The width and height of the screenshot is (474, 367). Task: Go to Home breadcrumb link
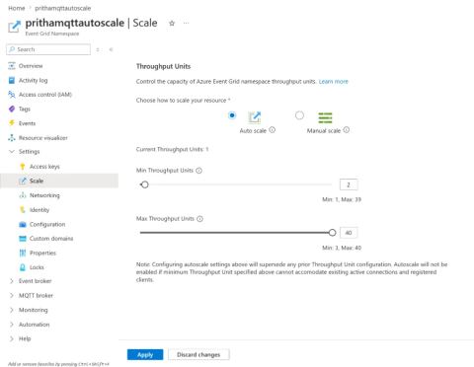coord(17,8)
